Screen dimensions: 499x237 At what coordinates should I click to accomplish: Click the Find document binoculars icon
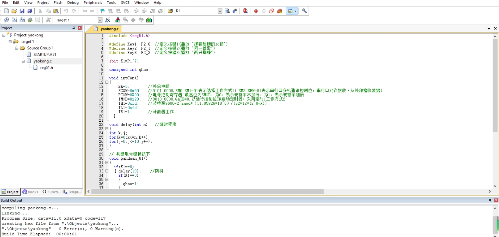(227, 11)
